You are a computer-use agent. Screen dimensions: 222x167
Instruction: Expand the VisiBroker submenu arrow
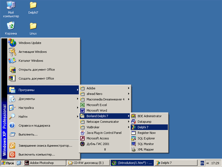click(128, 127)
